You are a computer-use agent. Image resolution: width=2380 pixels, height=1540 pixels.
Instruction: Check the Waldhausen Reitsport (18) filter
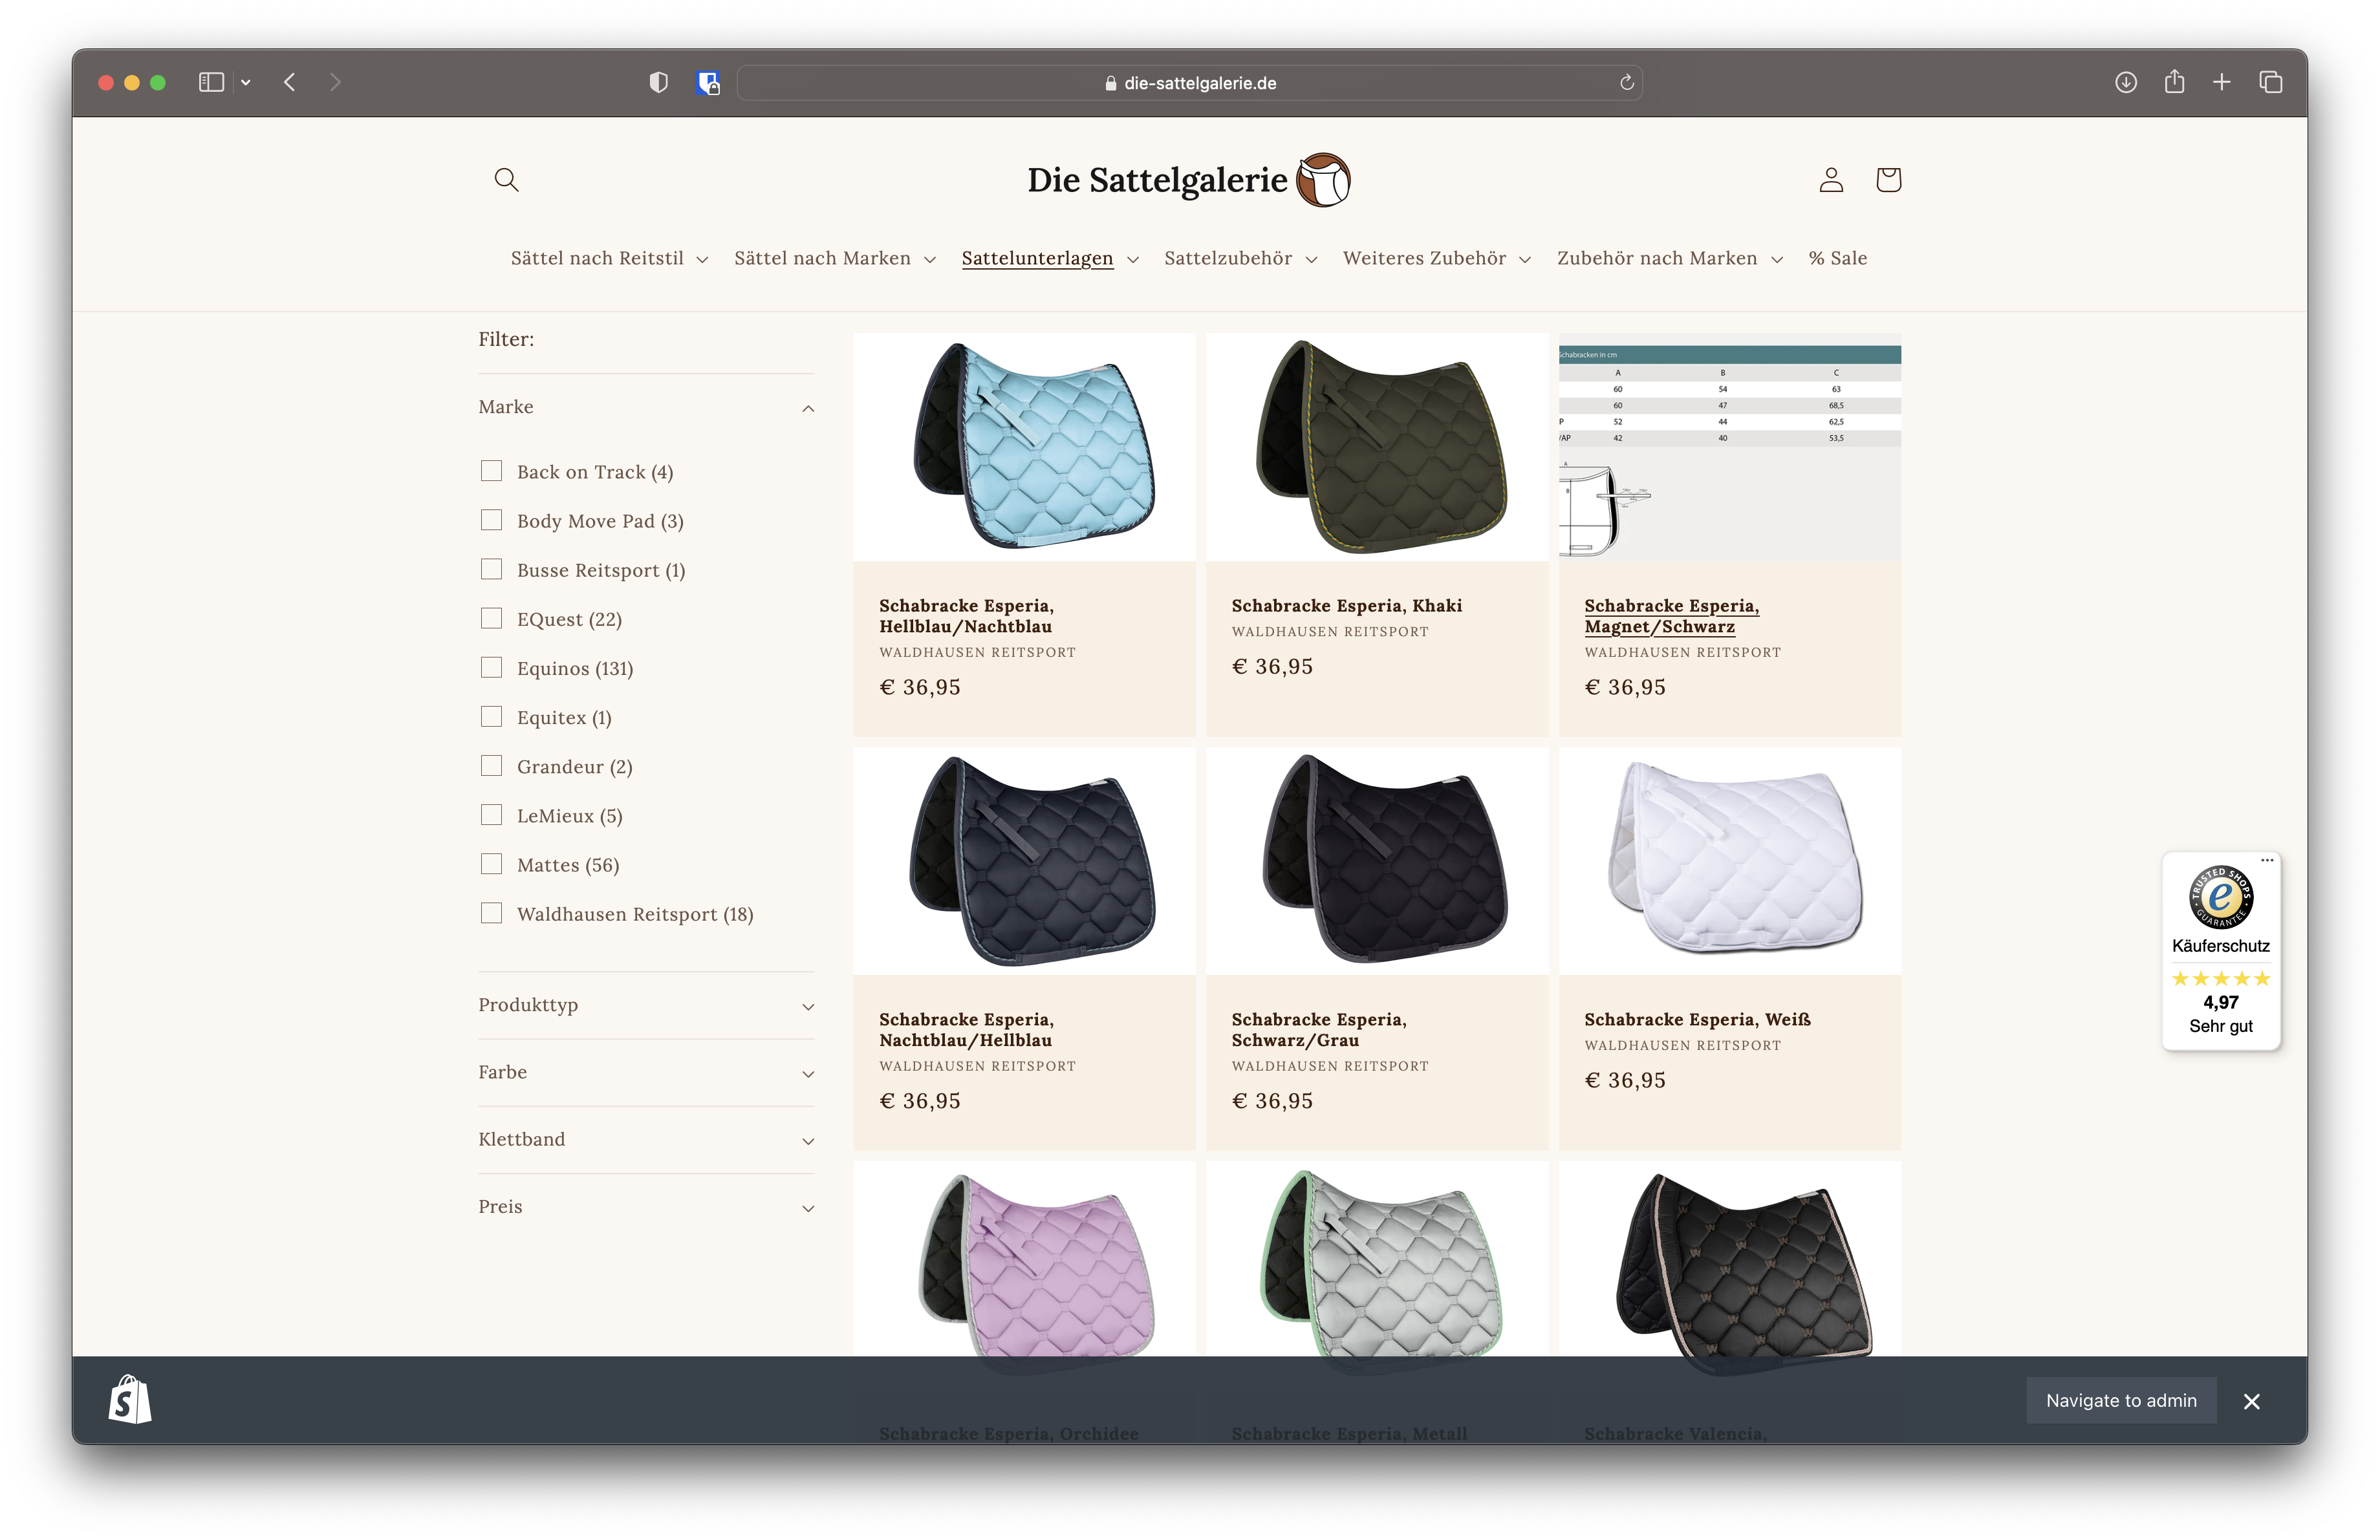[x=491, y=912]
